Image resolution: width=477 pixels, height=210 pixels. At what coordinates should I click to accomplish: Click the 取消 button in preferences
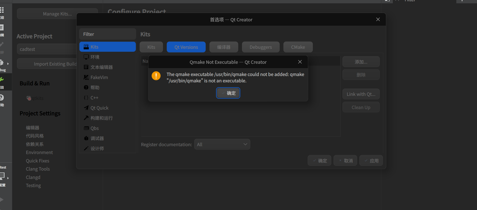coord(345,161)
